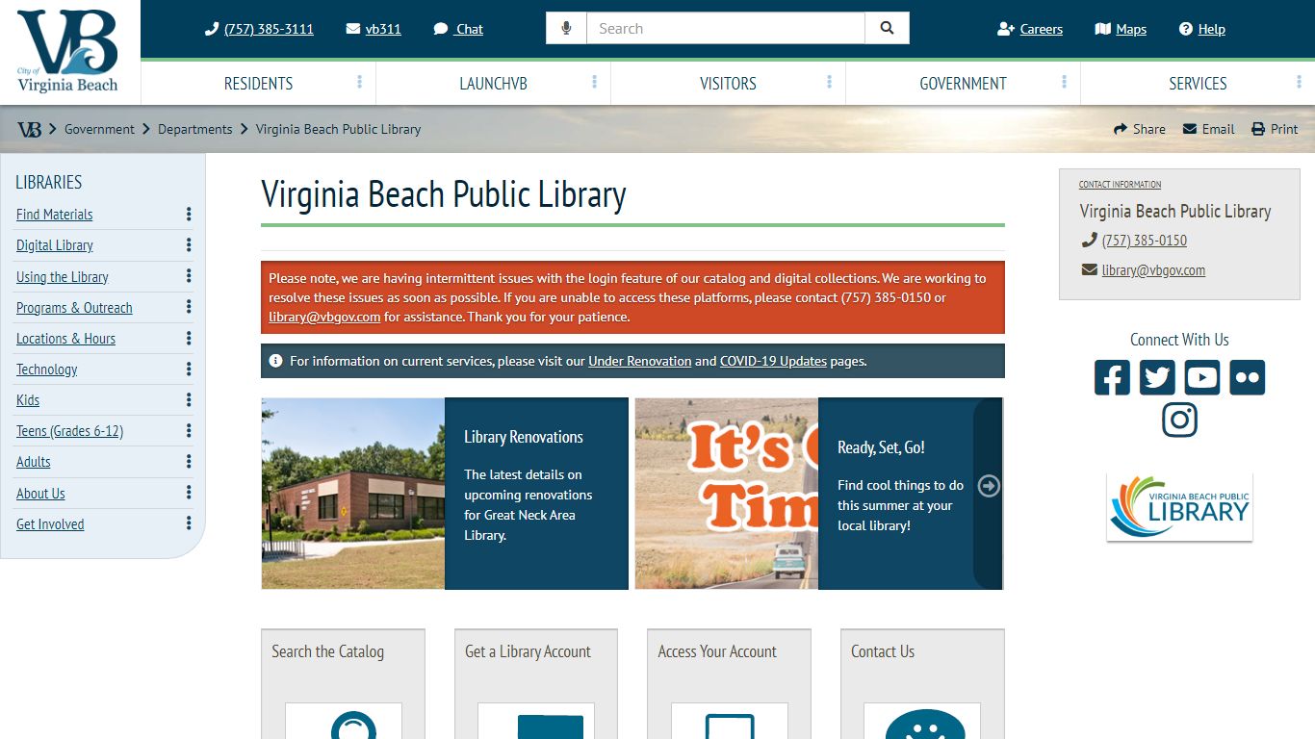Open the Find Materials sidebar link

[x=55, y=215]
